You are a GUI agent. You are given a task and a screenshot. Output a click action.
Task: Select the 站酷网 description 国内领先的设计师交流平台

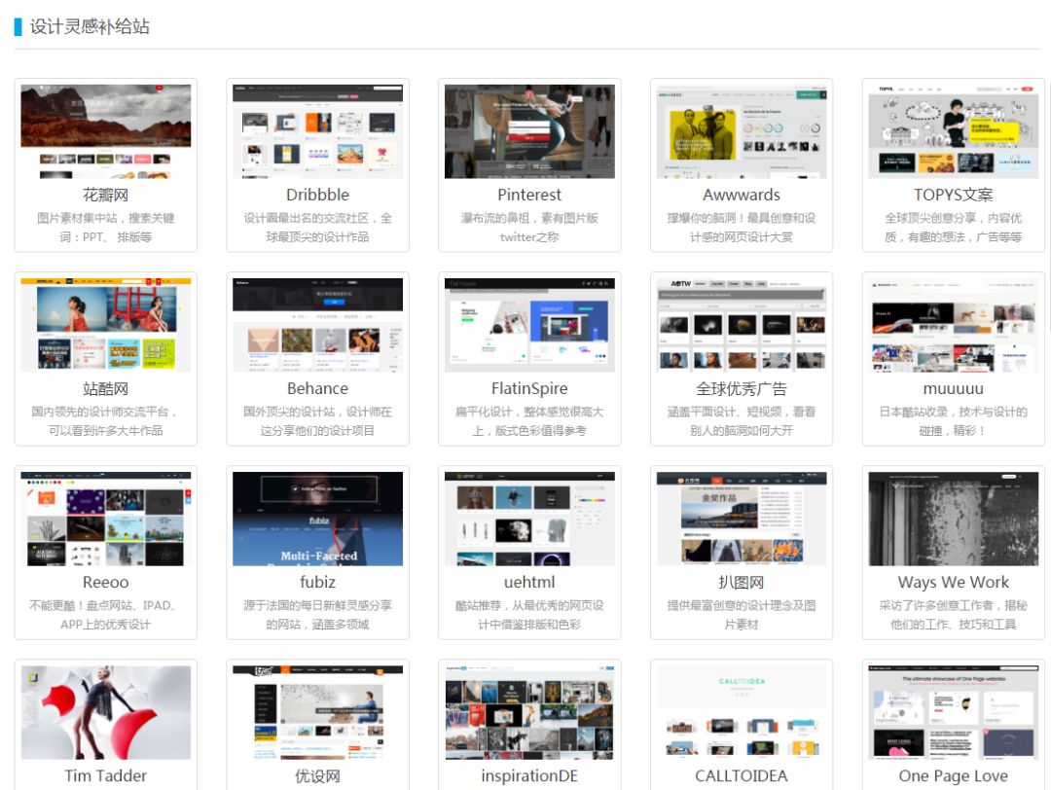tap(106, 421)
